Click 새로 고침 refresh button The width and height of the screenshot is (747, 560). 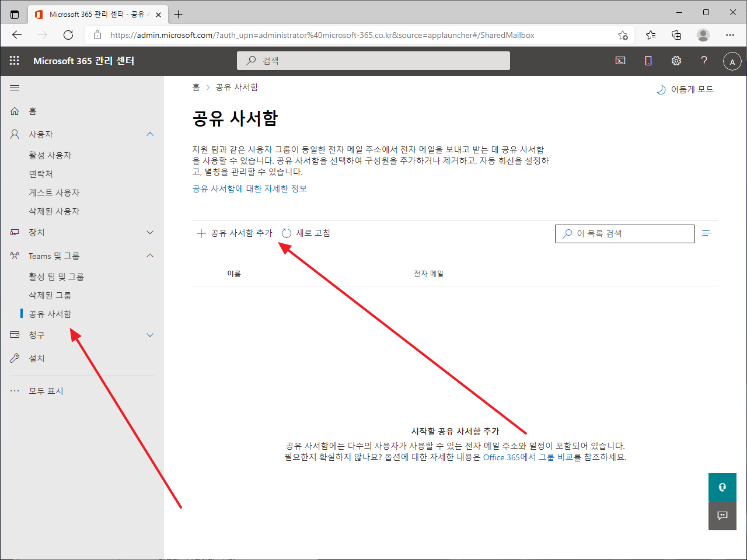[306, 233]
